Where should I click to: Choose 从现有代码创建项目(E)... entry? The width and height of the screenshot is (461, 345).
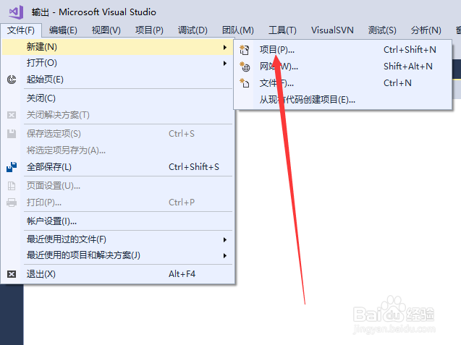pos(343,100)
